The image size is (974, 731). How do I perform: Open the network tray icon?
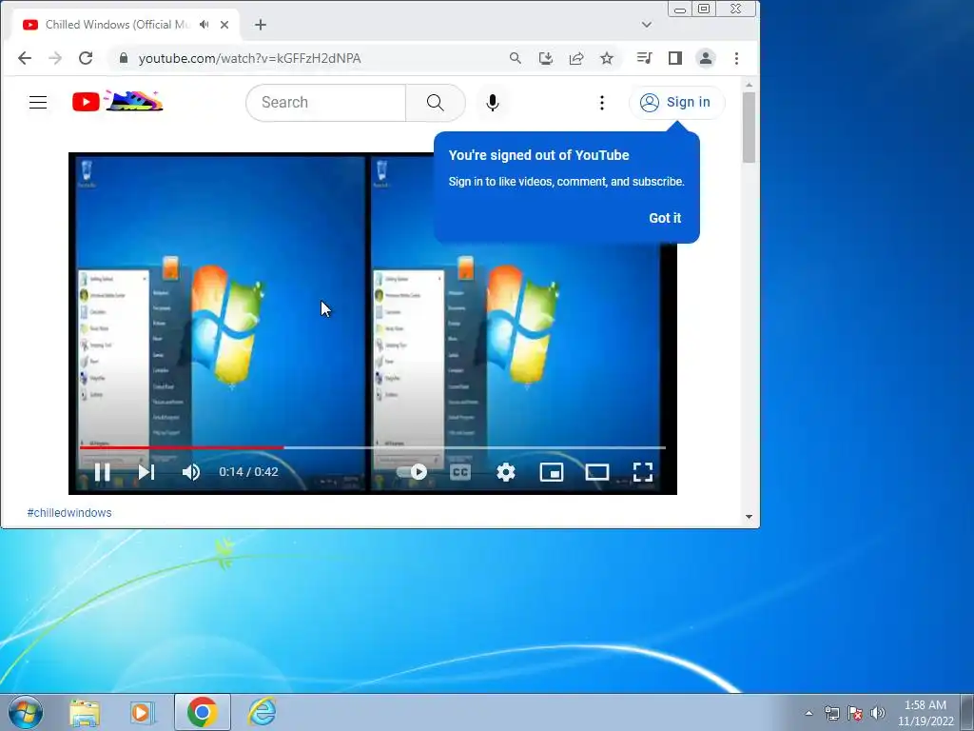coord(832,713)
